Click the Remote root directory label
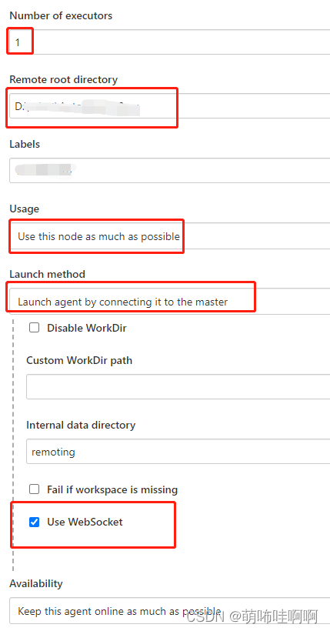 point(64,79)
